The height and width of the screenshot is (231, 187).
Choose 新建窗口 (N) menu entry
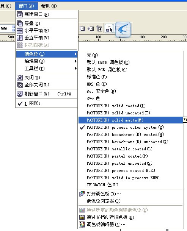[x=46, y=14]
